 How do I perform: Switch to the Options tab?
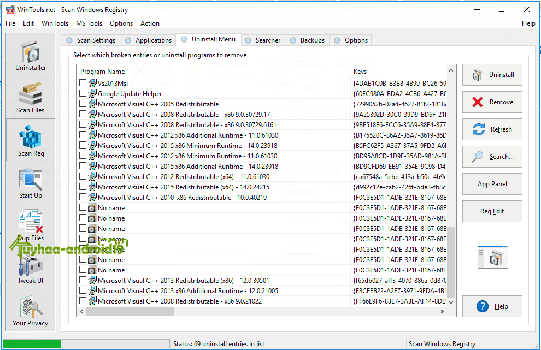(351, 40)
